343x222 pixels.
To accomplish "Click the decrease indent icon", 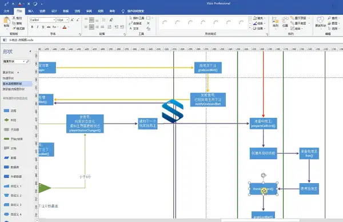I will 117,27.
